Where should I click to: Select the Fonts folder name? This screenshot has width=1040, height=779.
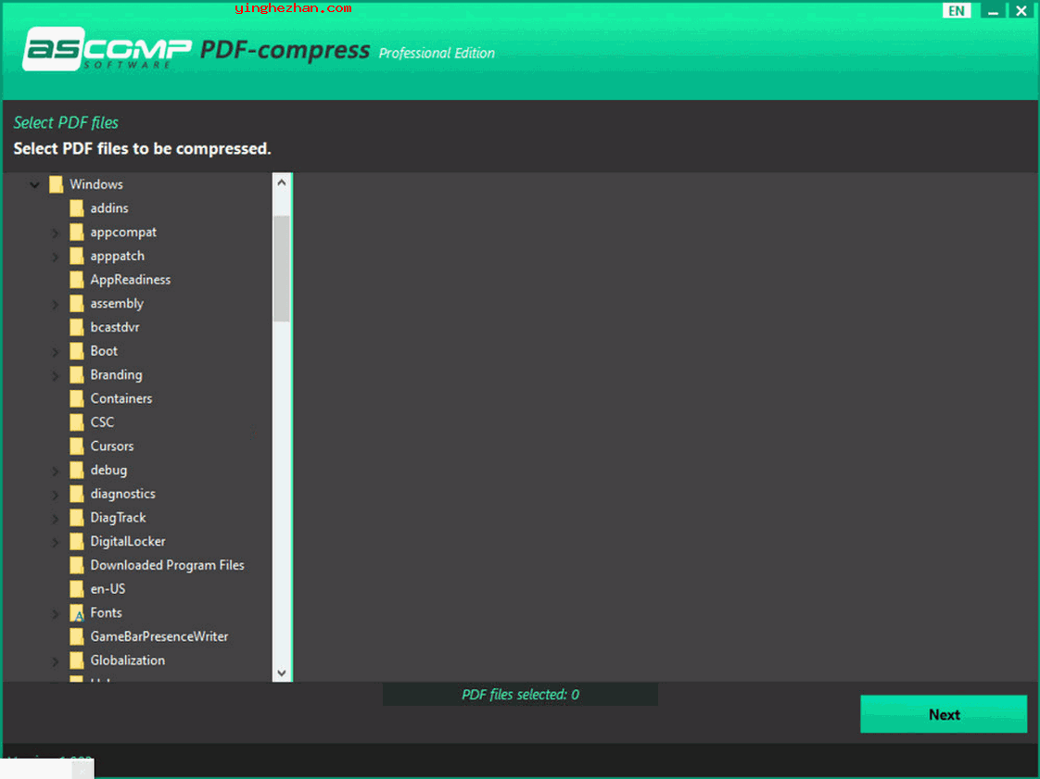106,613
